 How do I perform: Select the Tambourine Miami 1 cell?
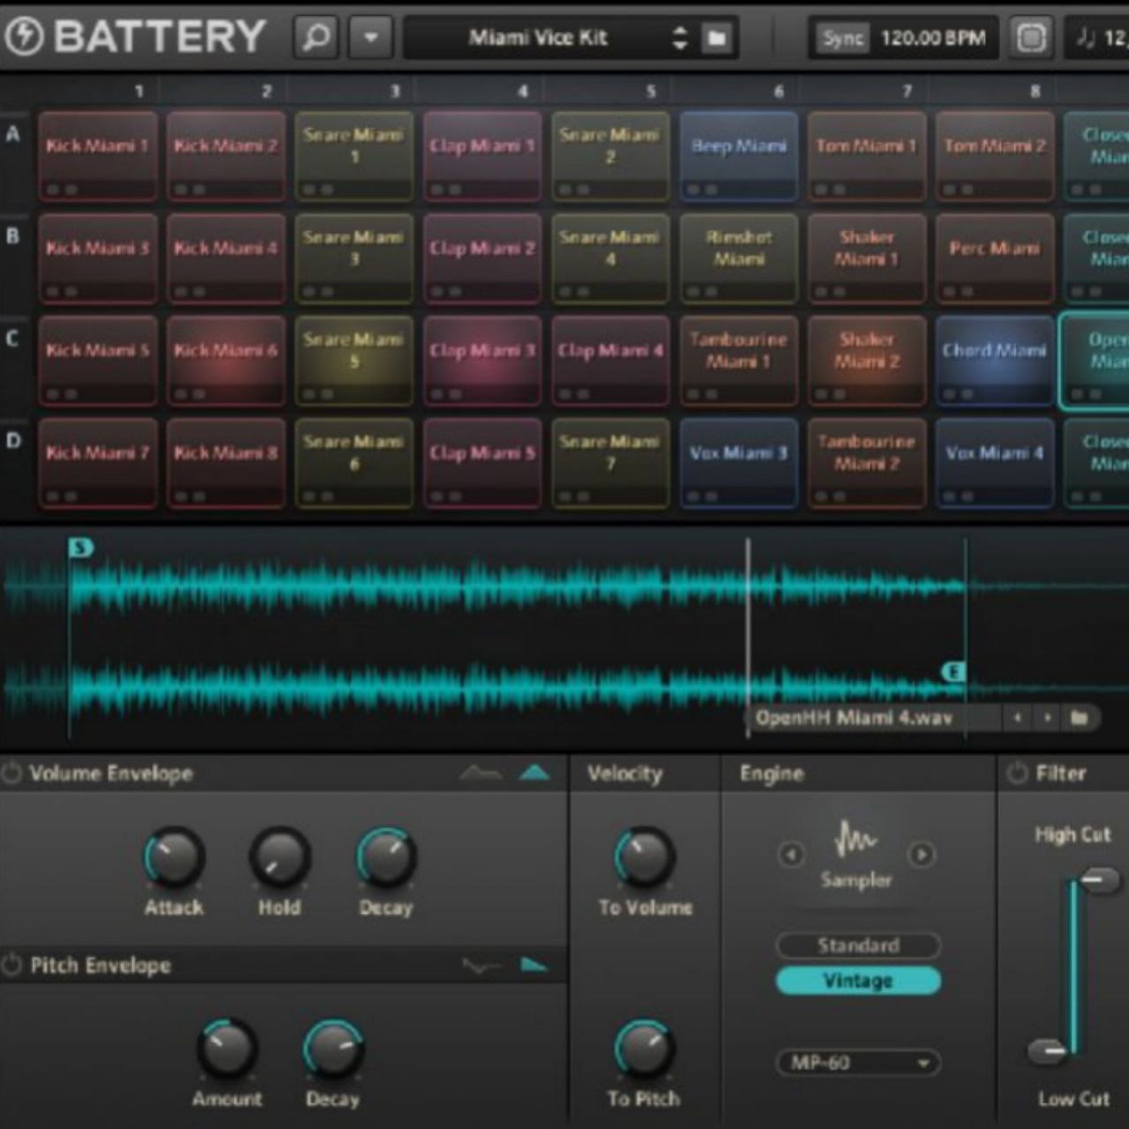(739, 361)
